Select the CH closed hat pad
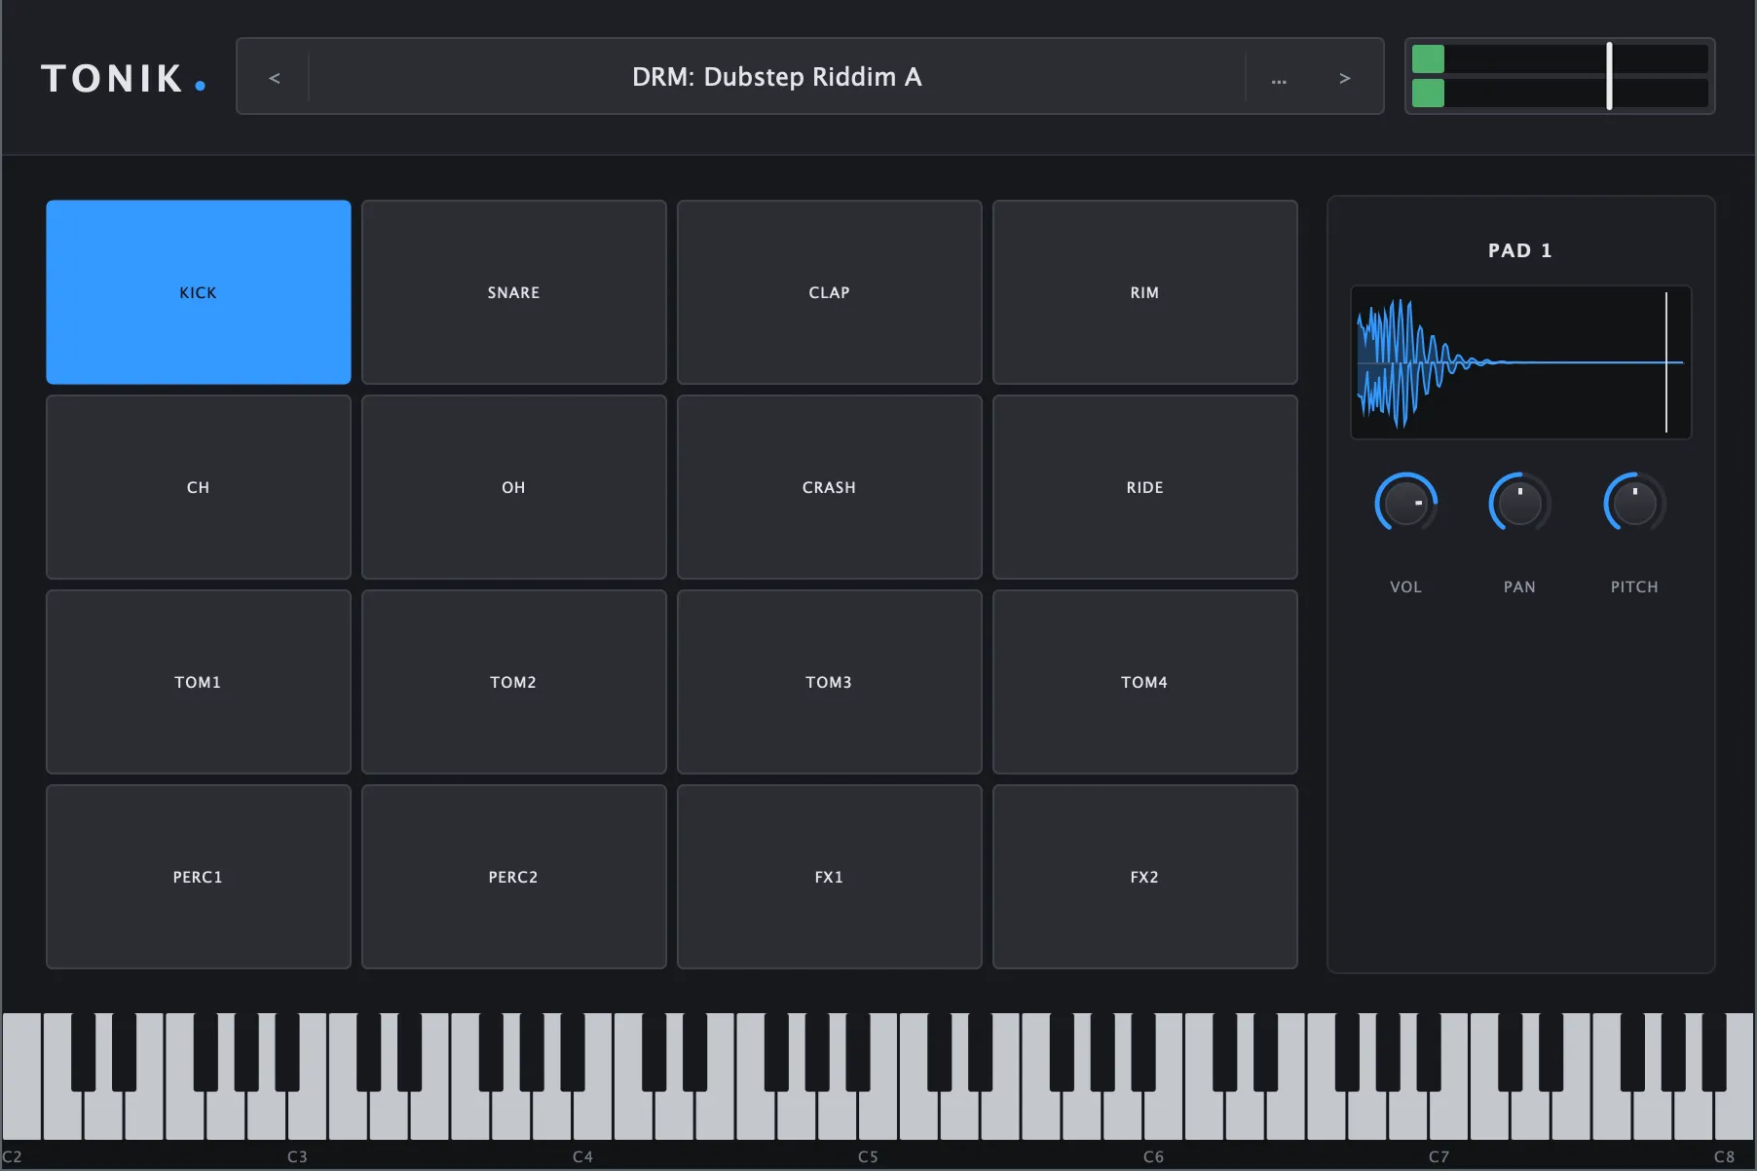This screenshot has height=1171, width=1757. 199,487
